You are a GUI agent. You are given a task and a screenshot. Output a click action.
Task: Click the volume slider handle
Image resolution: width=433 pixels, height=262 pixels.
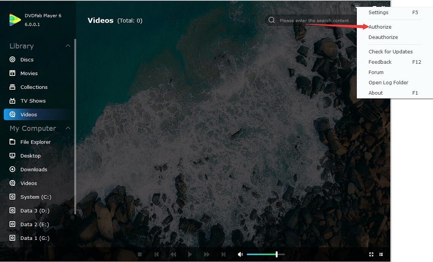276,254
